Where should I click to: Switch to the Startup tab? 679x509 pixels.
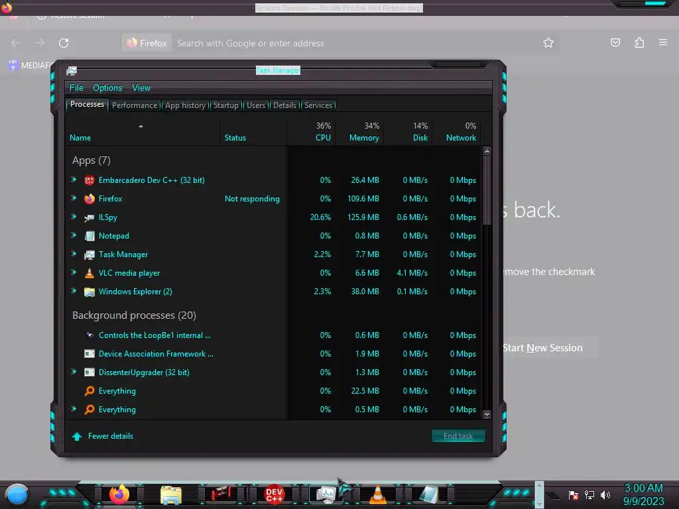coord(225,105)
